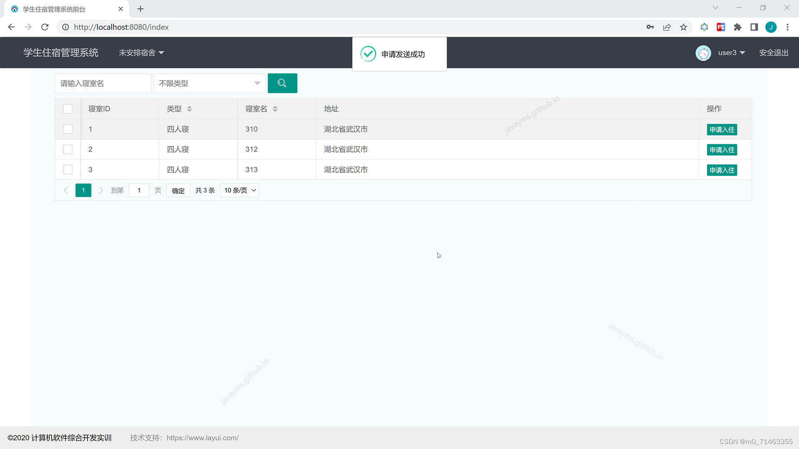Click 申请入住 for dormitory 312
The height and width of the screenshot is (449, 799).
pyautogui.click(x=722, y=150)
